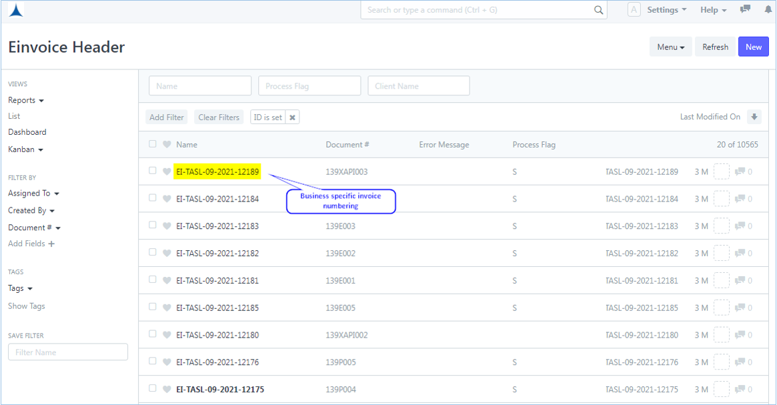Screen dimensions: 777x405
Task: Remove the 'ID is set' filter
Action: tap(292, 117)
